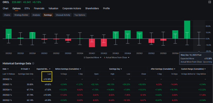Click the 2025Q1 green earnings bar
This screenshot has width=213, height=103.
139,35
